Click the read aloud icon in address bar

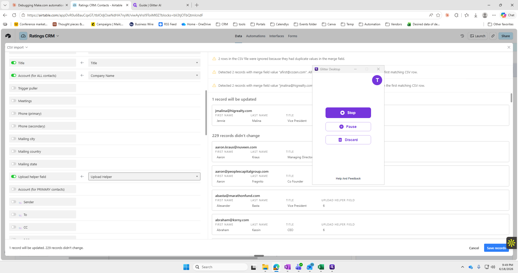coord(431,15)
